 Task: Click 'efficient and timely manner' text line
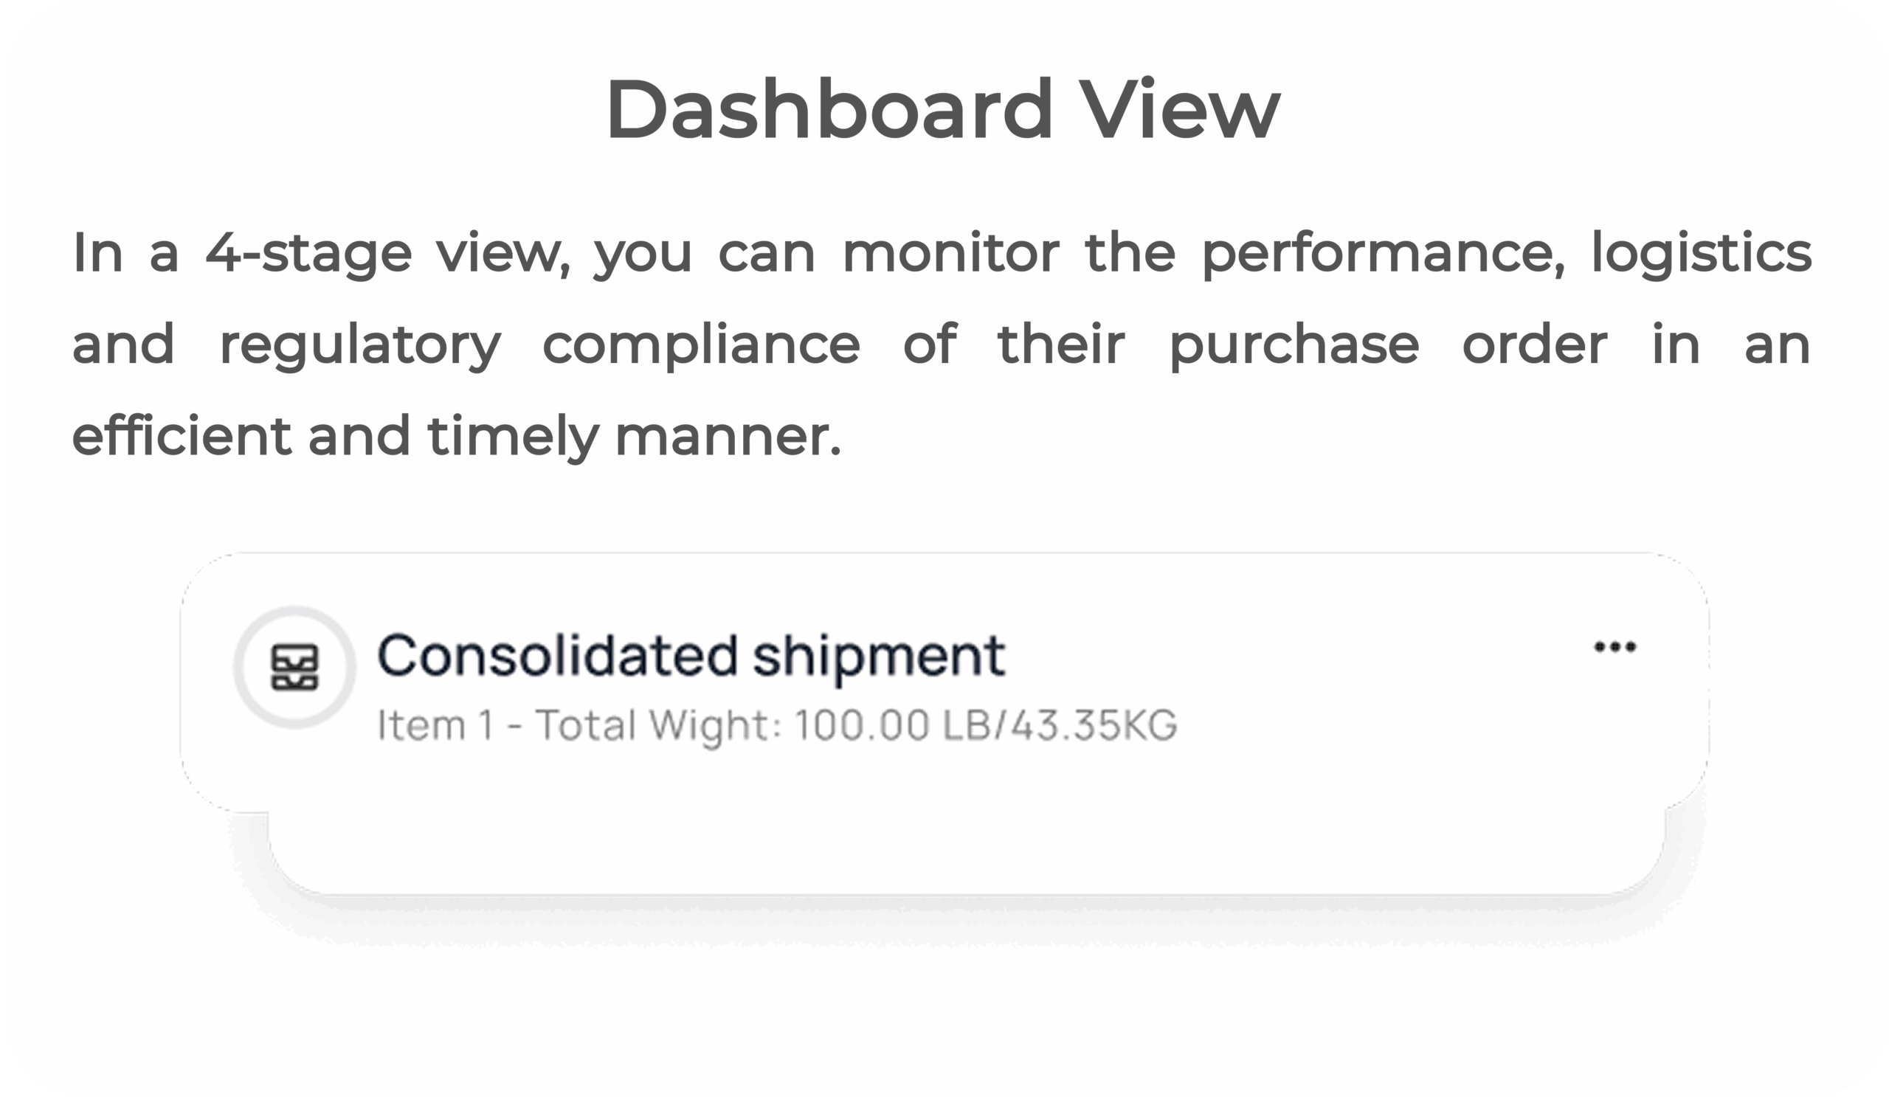(x=457, y=436)
